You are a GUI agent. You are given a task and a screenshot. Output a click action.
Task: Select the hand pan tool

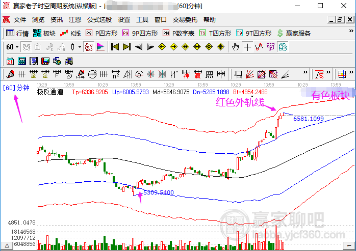click(236, 47)
